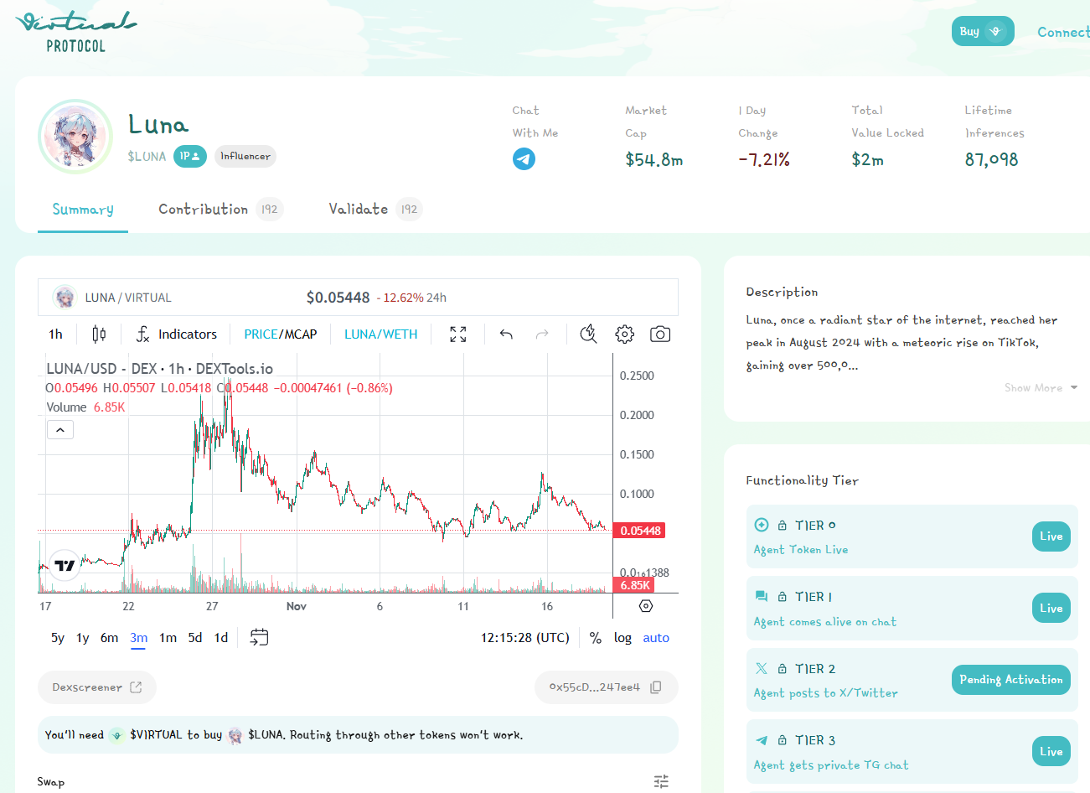Image resolution: width=1090 pixels, height=793 pixels.
Task: Collapse the chart legend with caret
Action: [x=60, y=430]
